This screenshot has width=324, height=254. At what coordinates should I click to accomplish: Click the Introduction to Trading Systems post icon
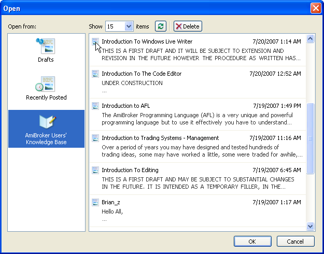coord(95,138)
